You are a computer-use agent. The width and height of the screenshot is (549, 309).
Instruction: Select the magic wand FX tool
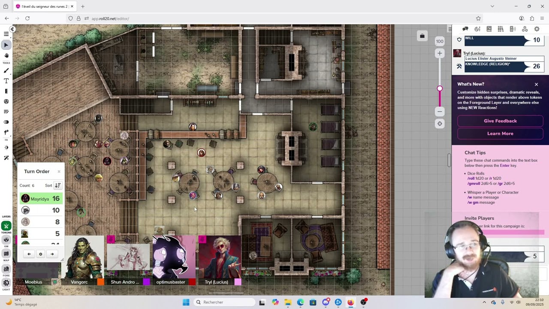coord(6,158)
